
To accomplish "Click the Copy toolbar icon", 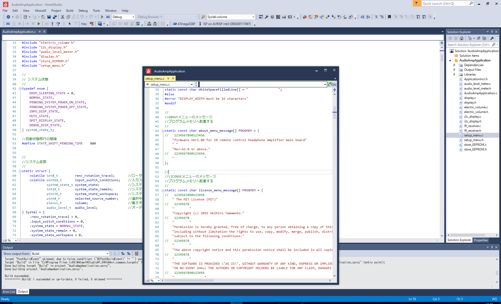I will (x=68, y=17).
